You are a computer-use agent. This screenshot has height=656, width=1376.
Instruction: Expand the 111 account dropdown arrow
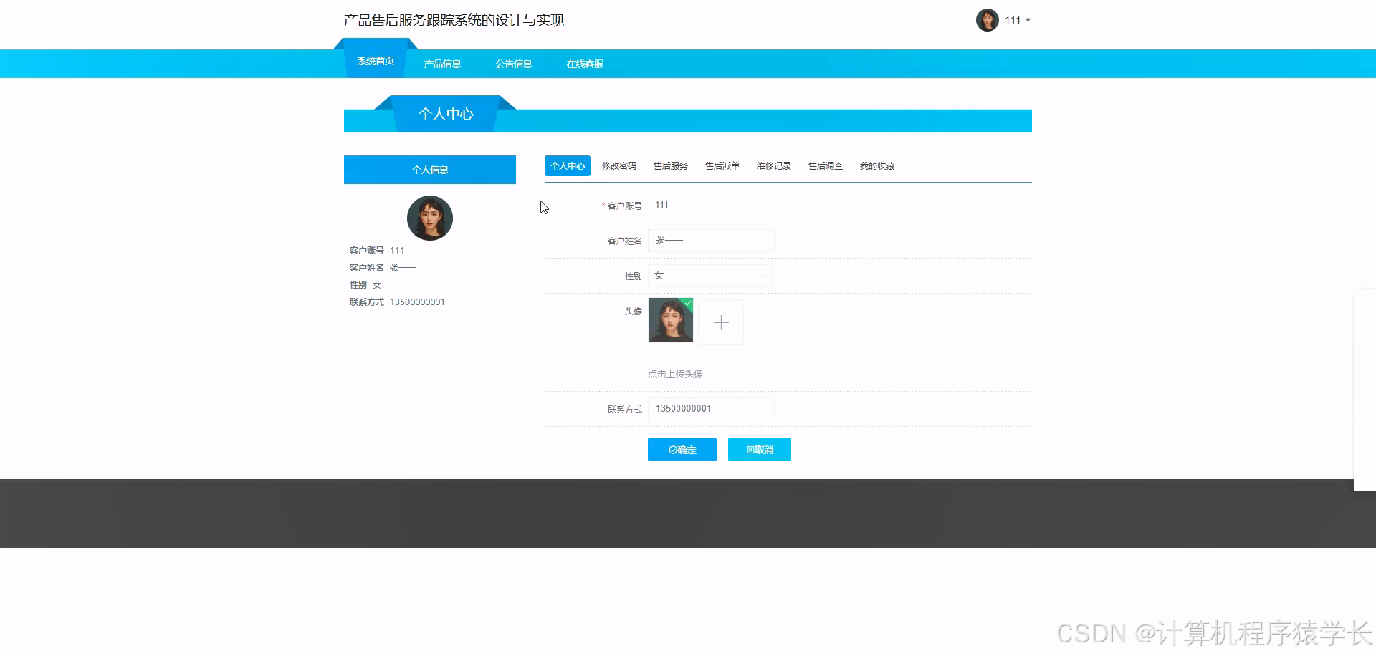[1028, 21]
